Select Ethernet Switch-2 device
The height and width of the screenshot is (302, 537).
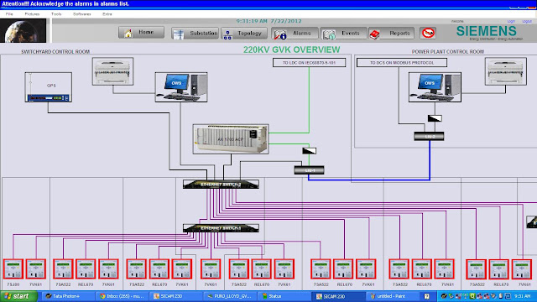[x=221, y=185]
